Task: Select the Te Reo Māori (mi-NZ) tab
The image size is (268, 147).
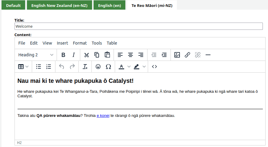Action: (152, 5)
